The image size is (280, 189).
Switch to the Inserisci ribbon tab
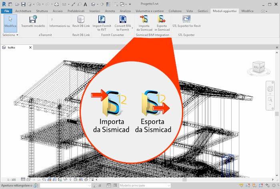pyautogui.click(x=95, y=11)
